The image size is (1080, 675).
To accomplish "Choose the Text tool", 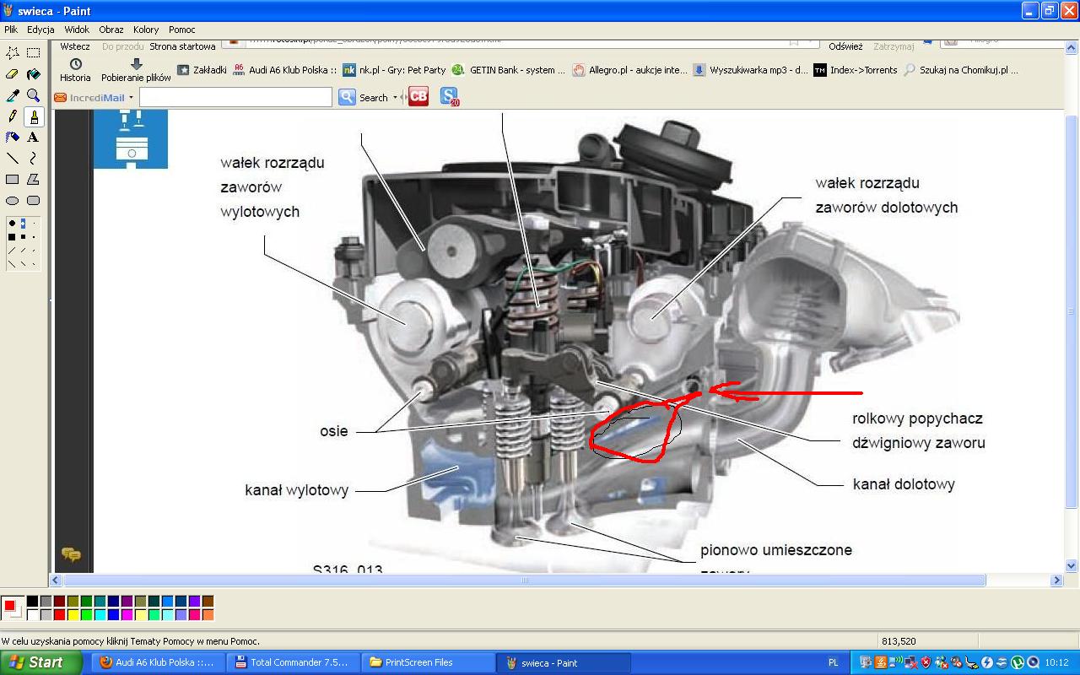I will pyautogui.click(x=34, y=138).
